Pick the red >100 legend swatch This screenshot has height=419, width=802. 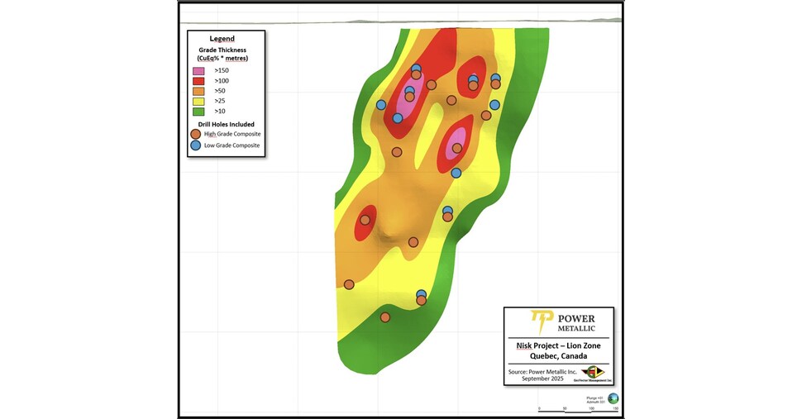coord(198,81)
